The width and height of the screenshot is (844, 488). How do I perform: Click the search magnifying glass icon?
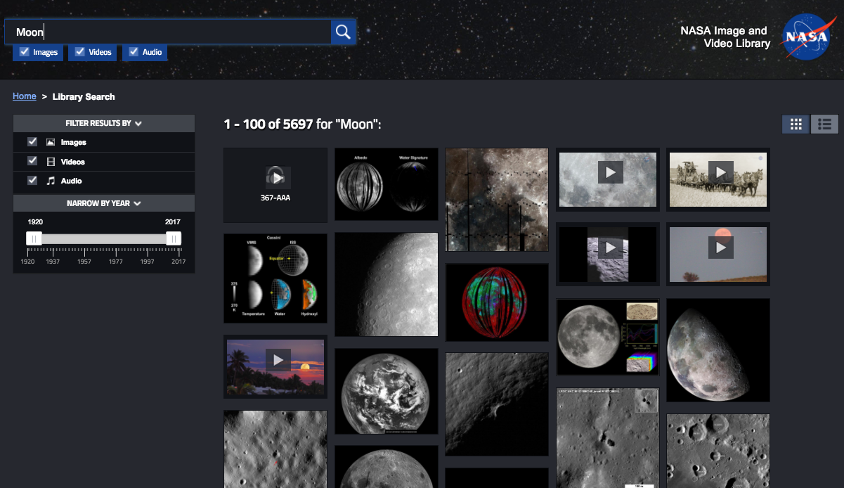[x=343, y=31]
